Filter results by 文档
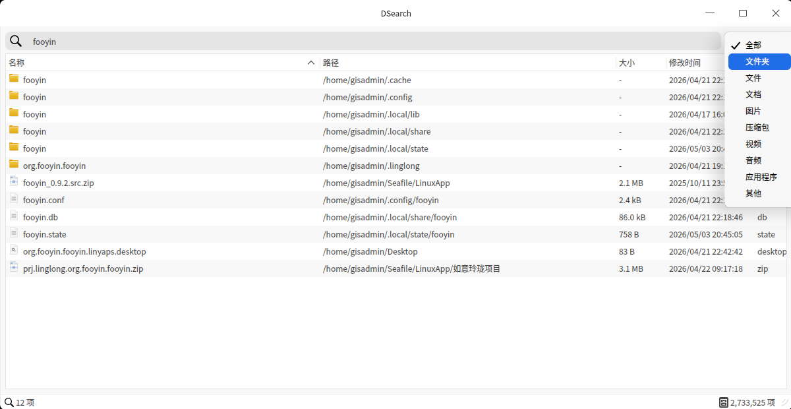Screen dimensions: 791x409 (x=759, y=94)
